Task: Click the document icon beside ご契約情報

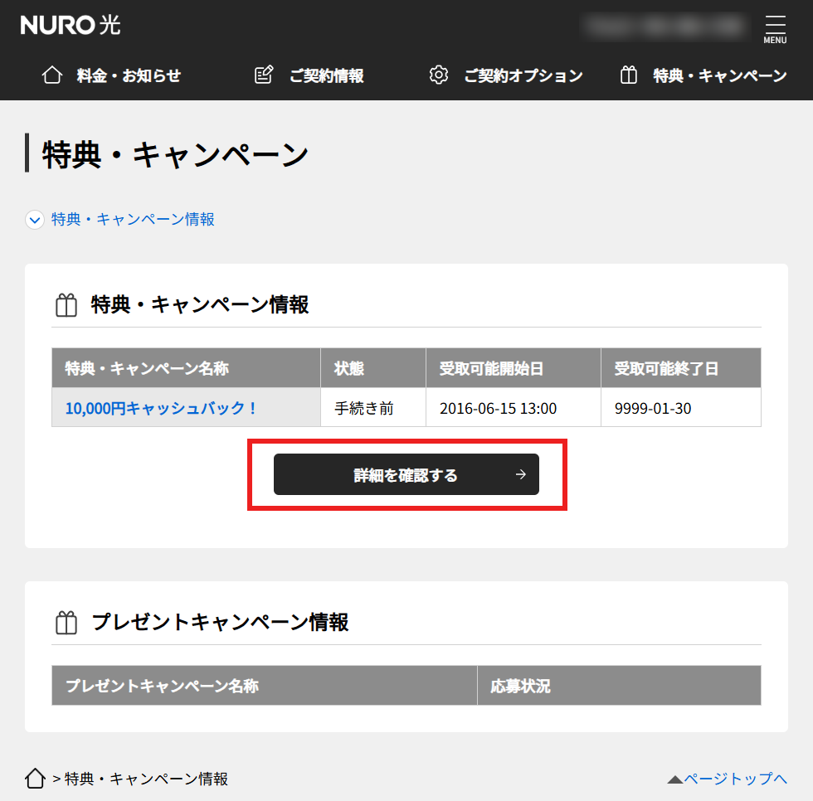Action: pos(263,74)
